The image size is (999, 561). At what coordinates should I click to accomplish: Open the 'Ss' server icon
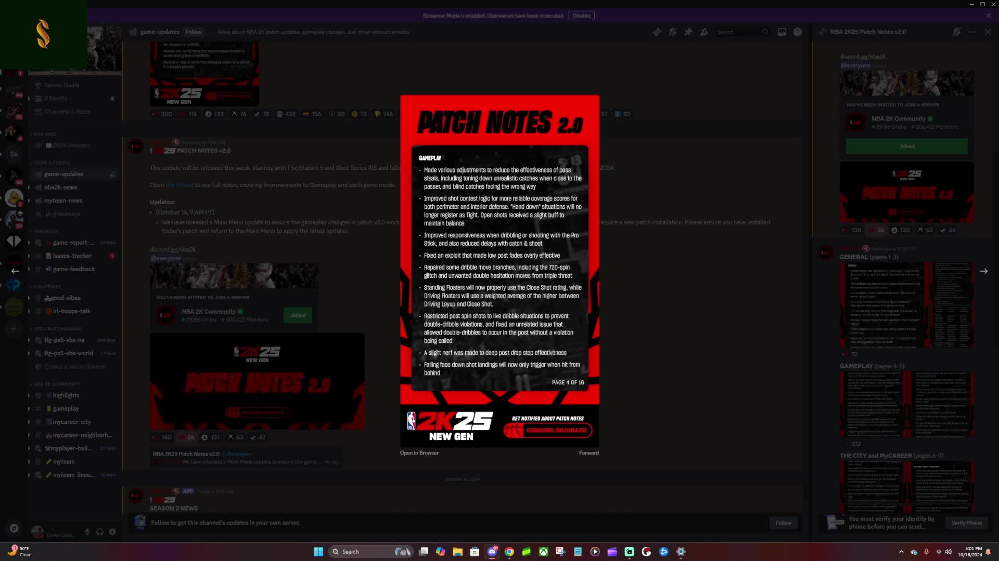14,154
